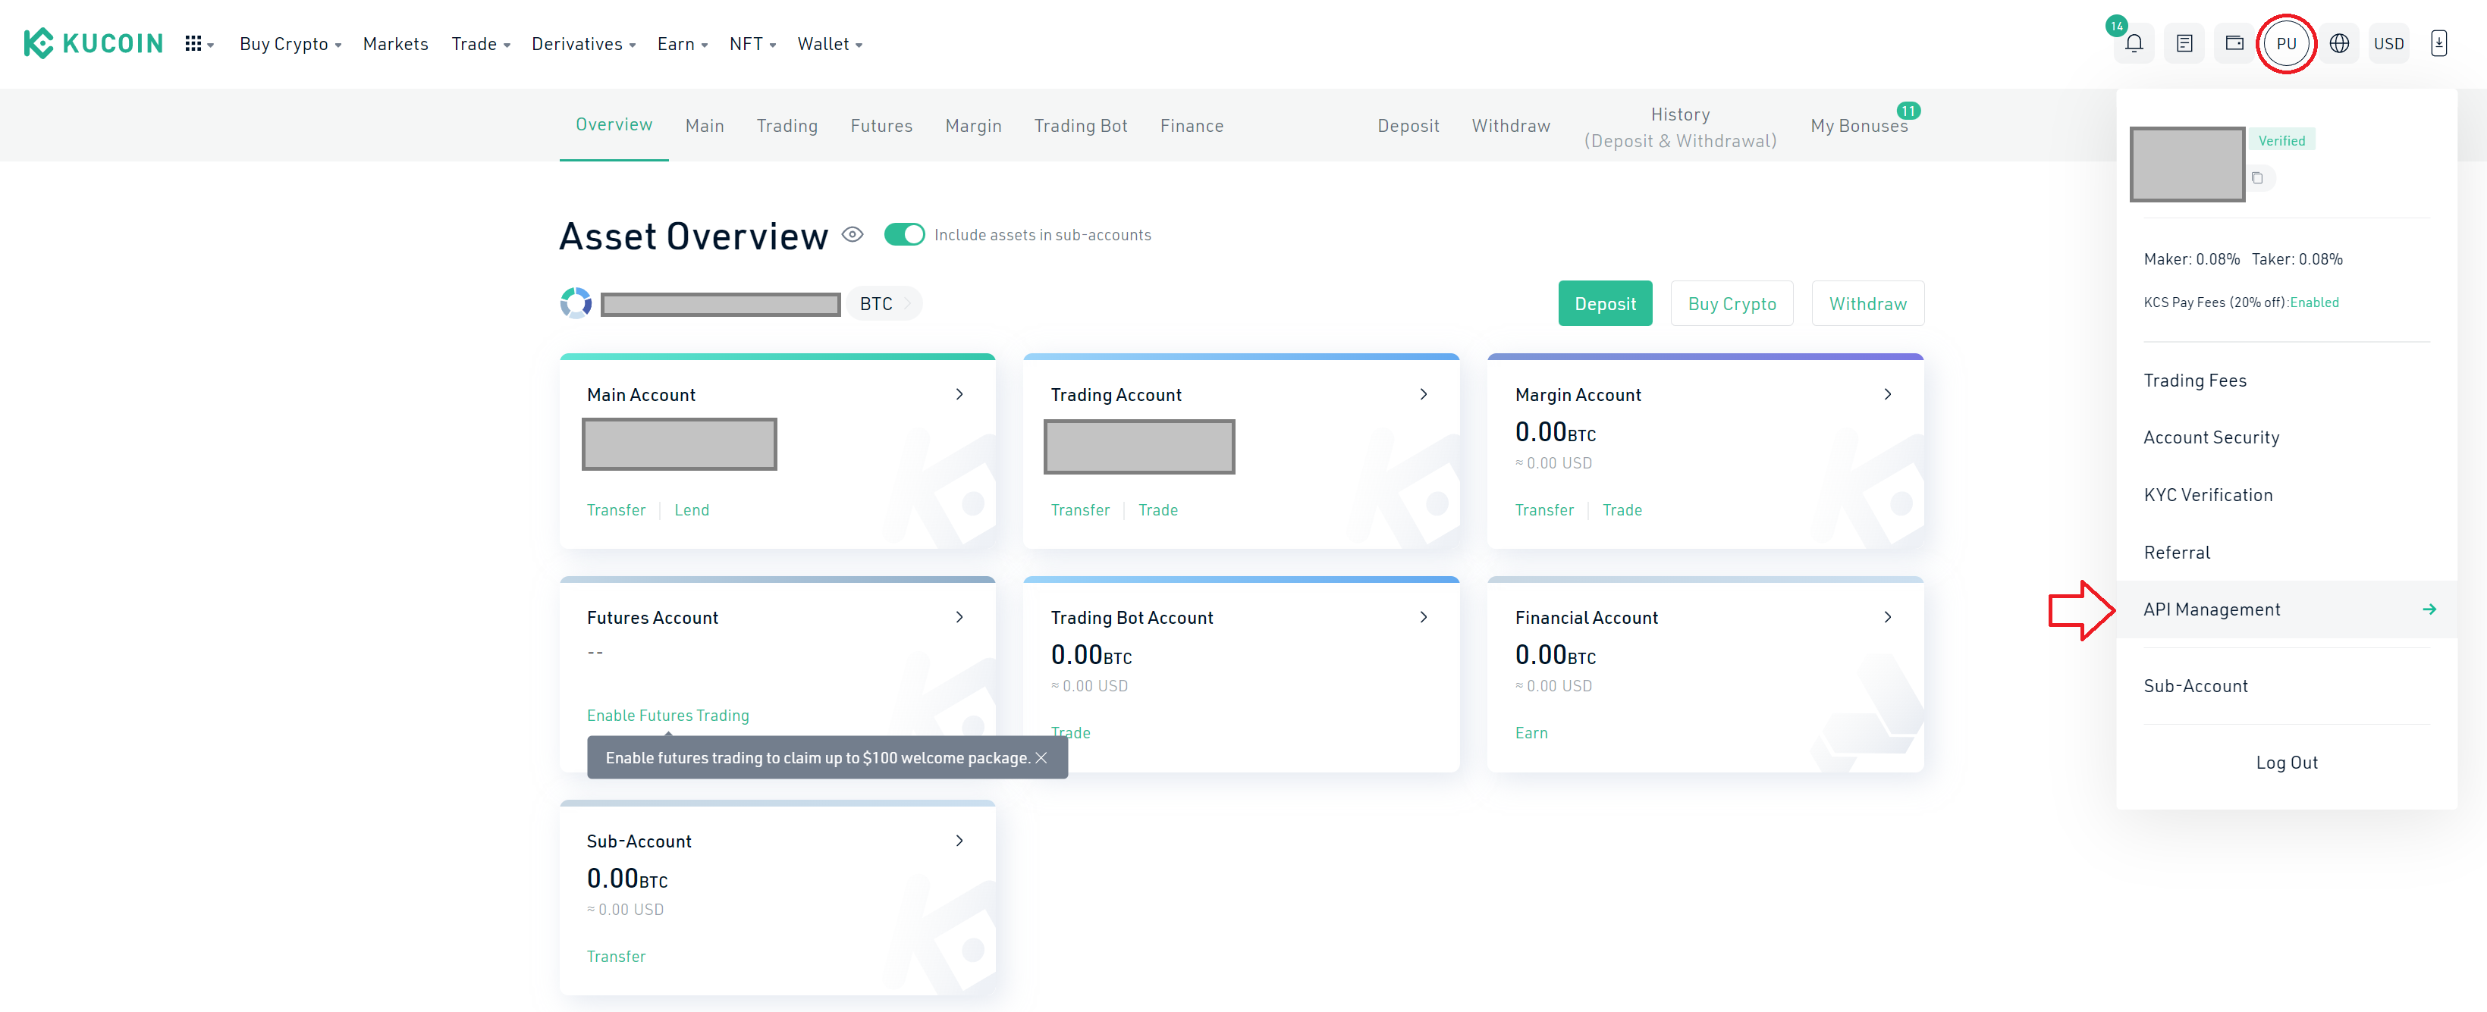Hide balances with the eye icon
The image size is (2487, 1012).
pyautogui.click(x=853, y=234)
